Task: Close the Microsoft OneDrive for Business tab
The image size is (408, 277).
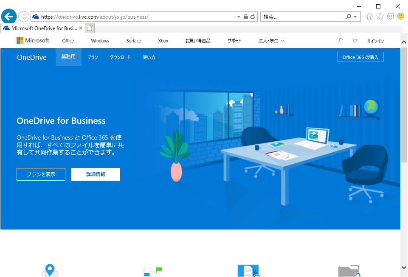Action: point(81,28)
